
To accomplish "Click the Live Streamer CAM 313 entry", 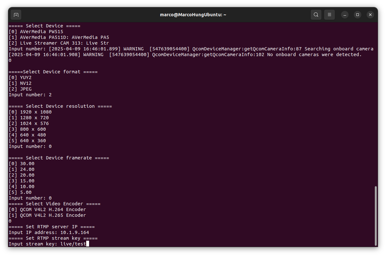I will coord(58,43).
